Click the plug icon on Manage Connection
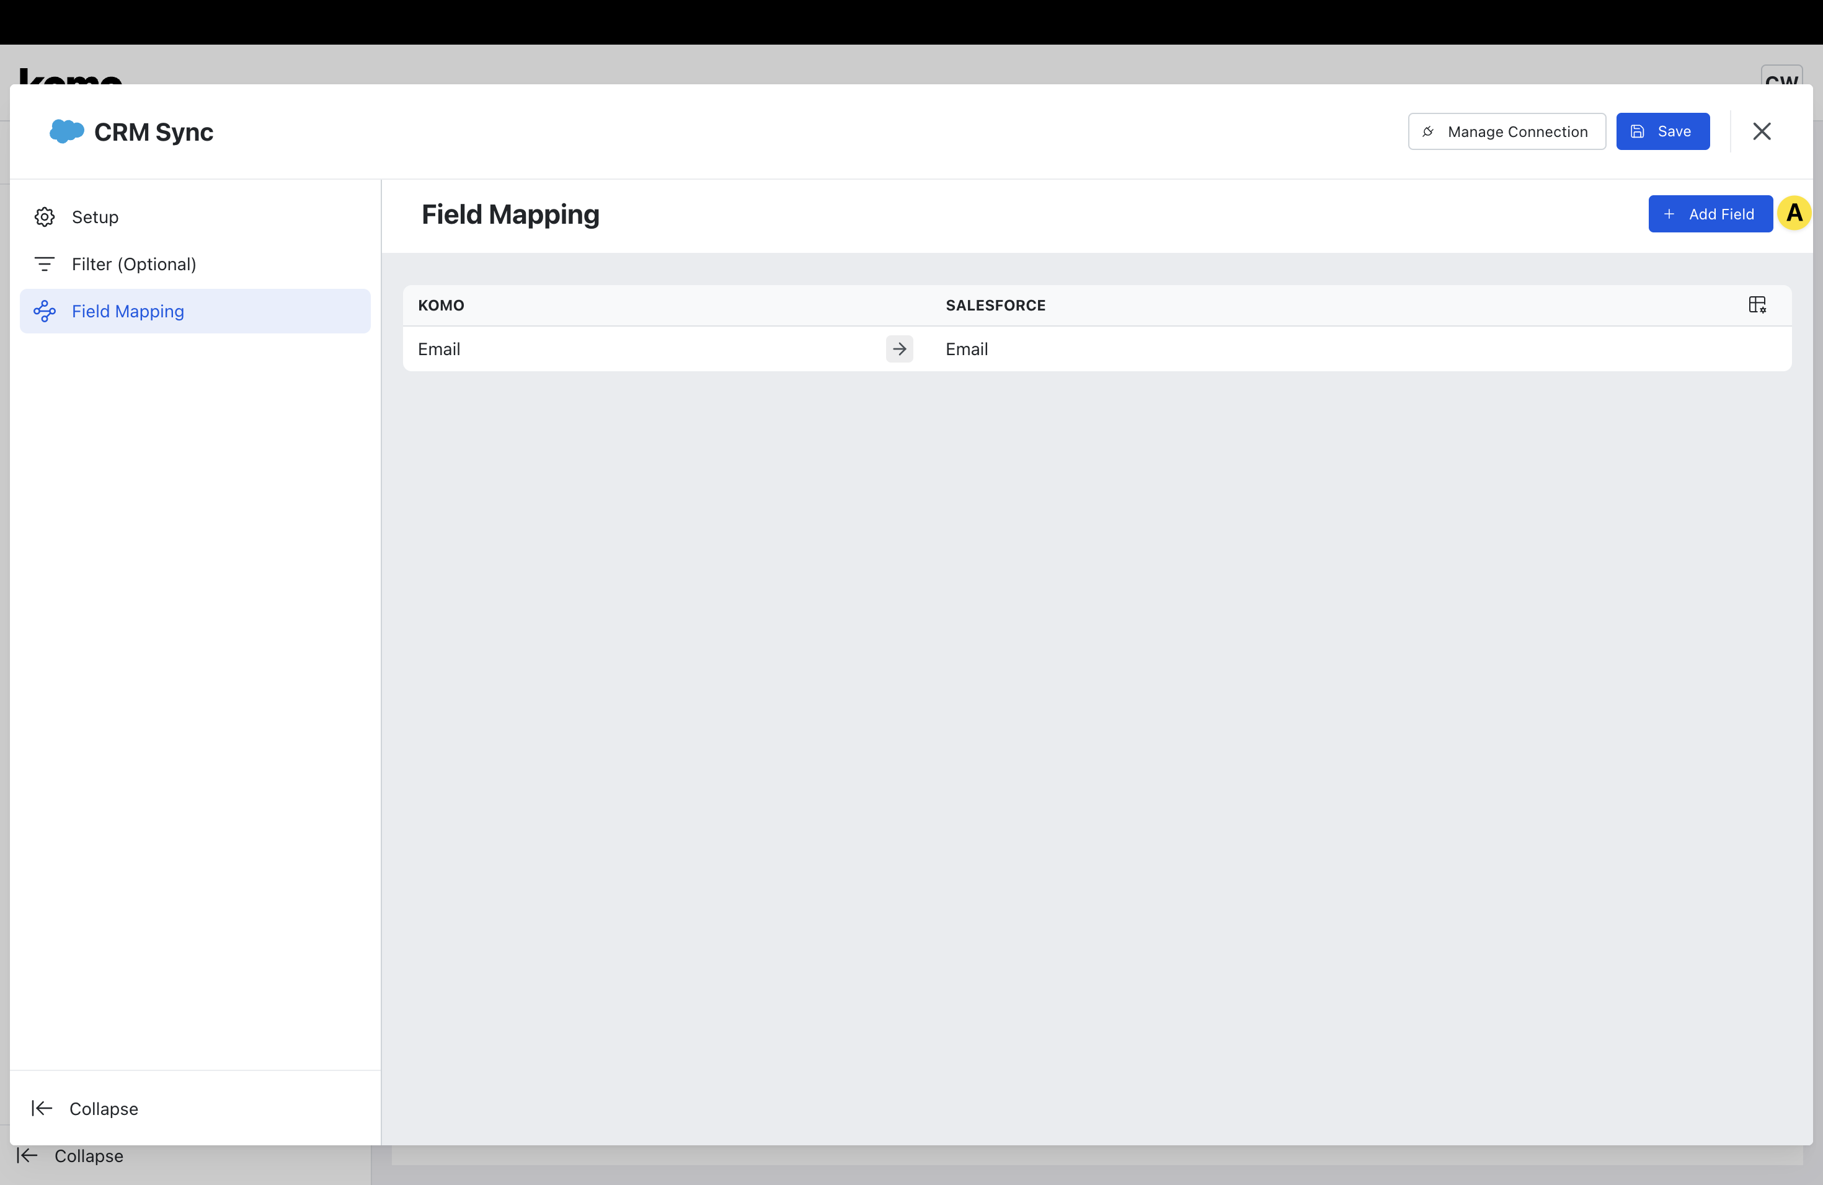 click(1428, 131)
